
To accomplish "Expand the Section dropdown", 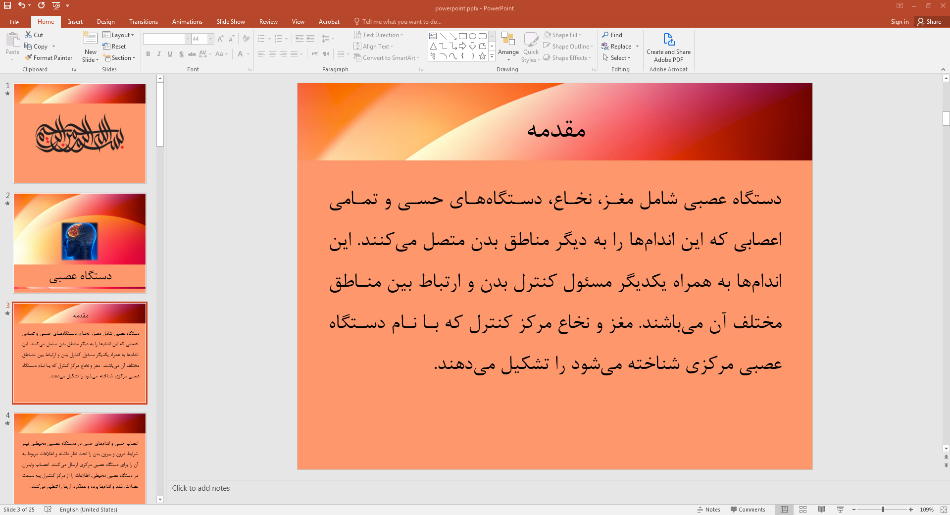I will (119, 58).
